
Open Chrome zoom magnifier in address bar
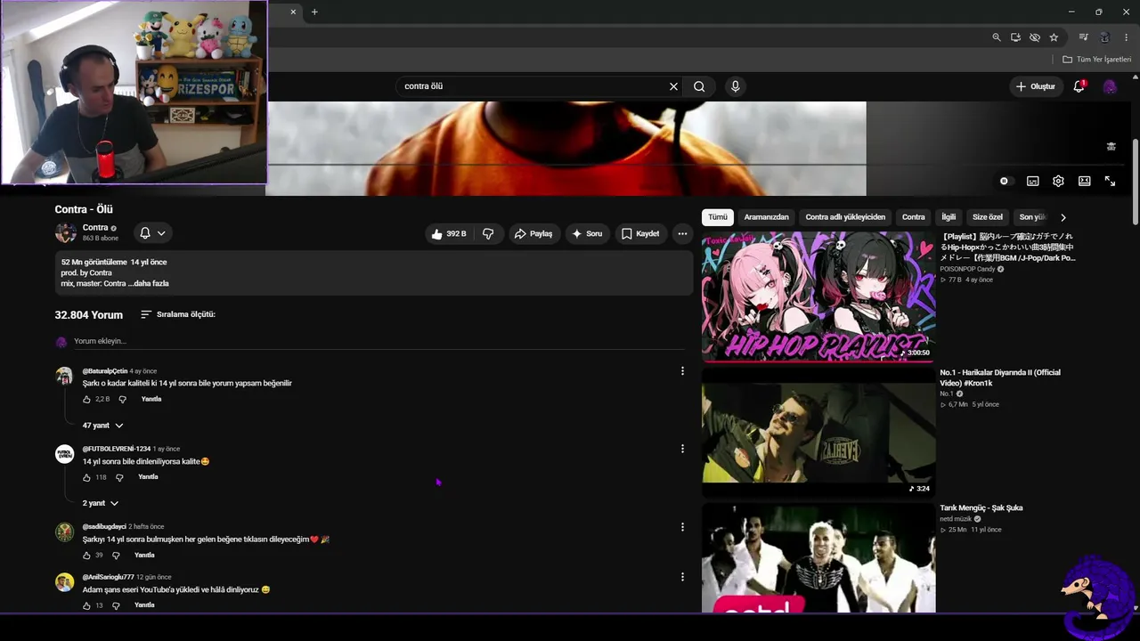997,37
